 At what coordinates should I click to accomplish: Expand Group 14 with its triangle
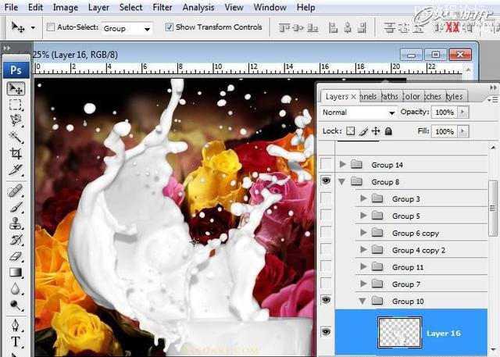click(343, 164)
